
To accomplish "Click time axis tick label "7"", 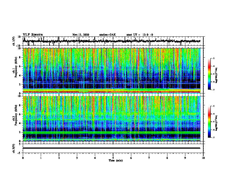I will coord(149,158).
